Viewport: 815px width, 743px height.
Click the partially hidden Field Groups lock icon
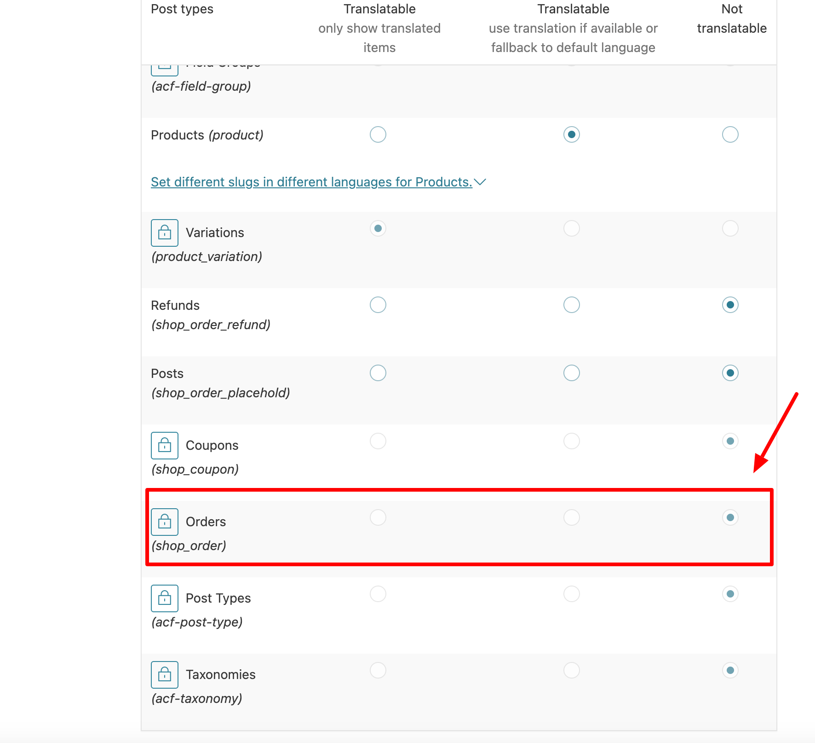point(165,70)
